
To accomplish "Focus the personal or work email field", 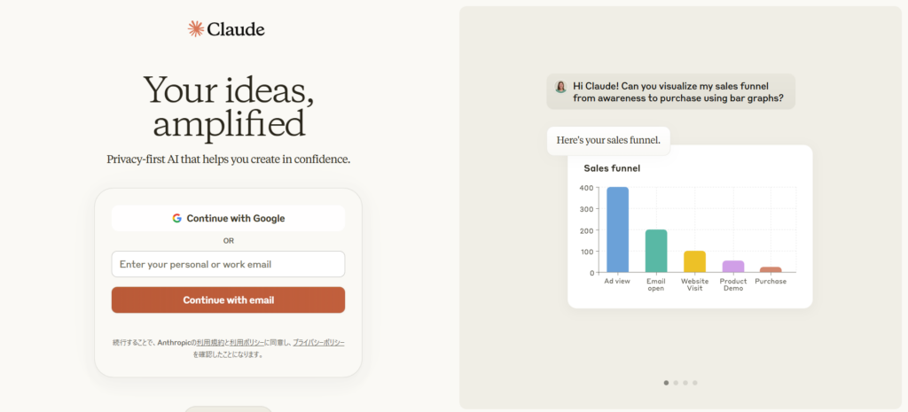I will (228, 264).
